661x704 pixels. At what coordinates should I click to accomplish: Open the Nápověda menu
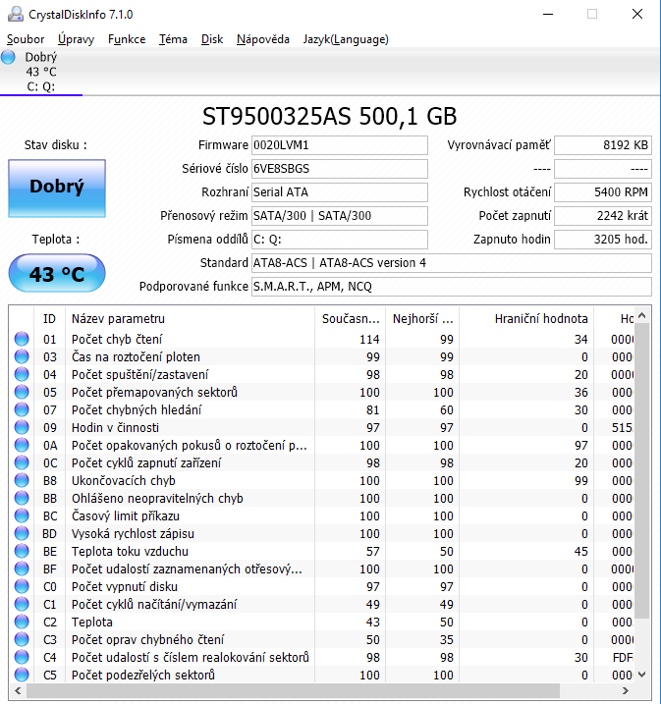262,39
